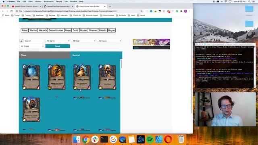Open Google Chrome in the dock

click(86, 139)
